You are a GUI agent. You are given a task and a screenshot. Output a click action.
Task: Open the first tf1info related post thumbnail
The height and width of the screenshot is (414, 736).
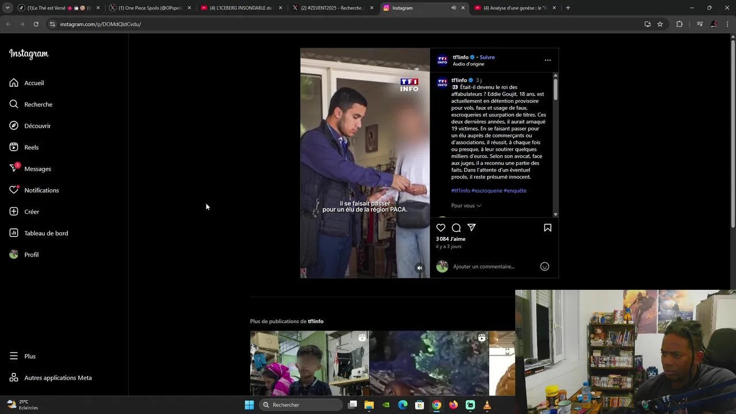(309, 363)
